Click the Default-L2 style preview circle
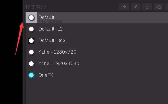Viewport: 168px width, 104px height. tap(31, 29)
